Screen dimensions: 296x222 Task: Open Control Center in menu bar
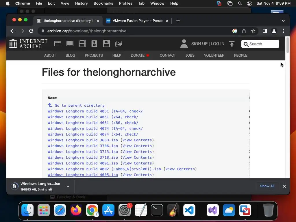(249, 3)
